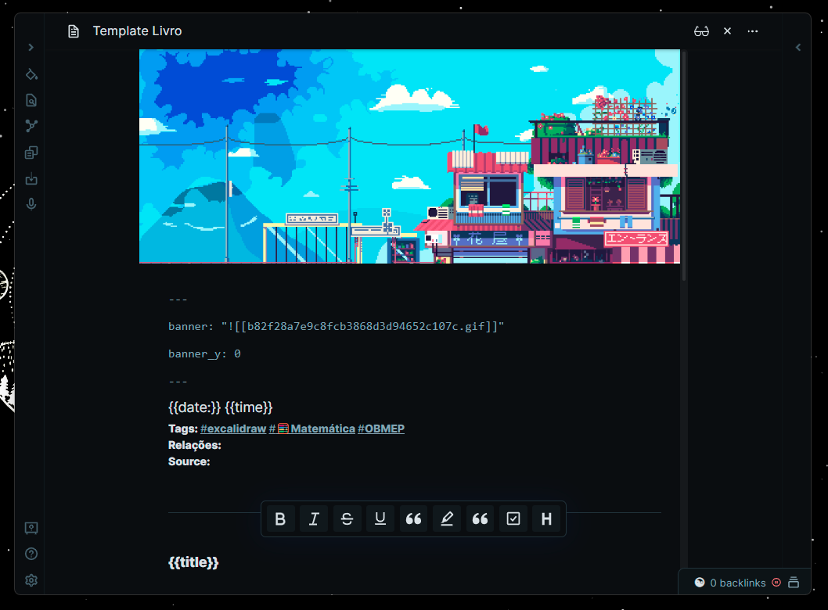Image resolution: width=828 pixels, height=610 pixels.
Task: Click the 0 backlinks status entry
Action: 738,583
